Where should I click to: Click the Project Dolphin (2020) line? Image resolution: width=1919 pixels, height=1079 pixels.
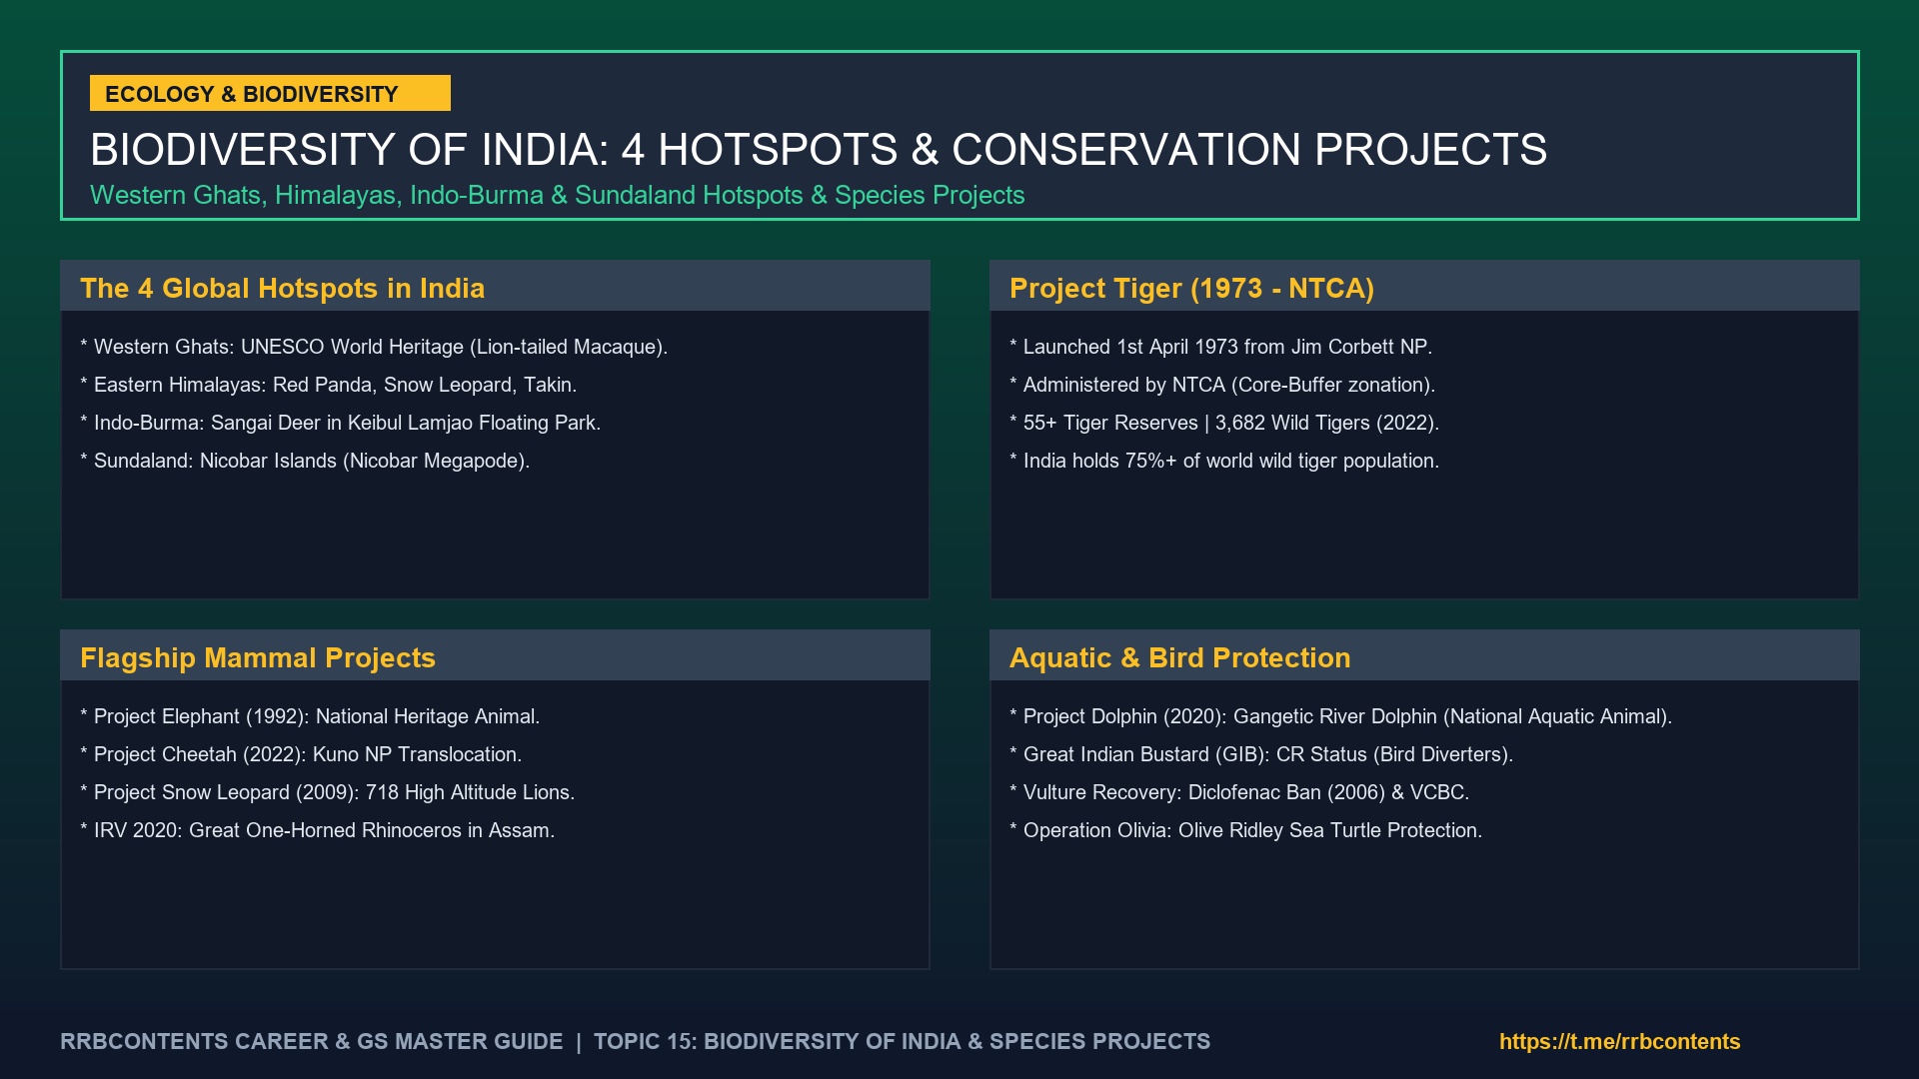[1341, 716]
